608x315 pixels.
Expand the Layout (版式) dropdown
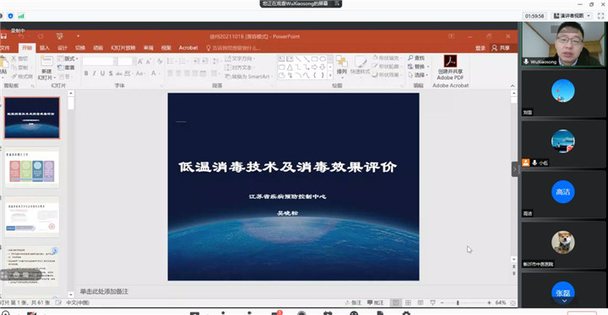click(x=68, y=59)
